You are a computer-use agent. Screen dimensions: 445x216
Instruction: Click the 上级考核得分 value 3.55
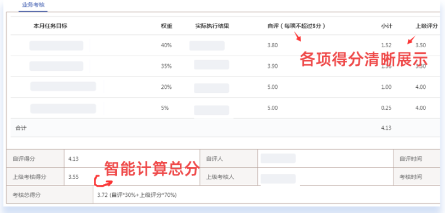click(x=73, y=177)
